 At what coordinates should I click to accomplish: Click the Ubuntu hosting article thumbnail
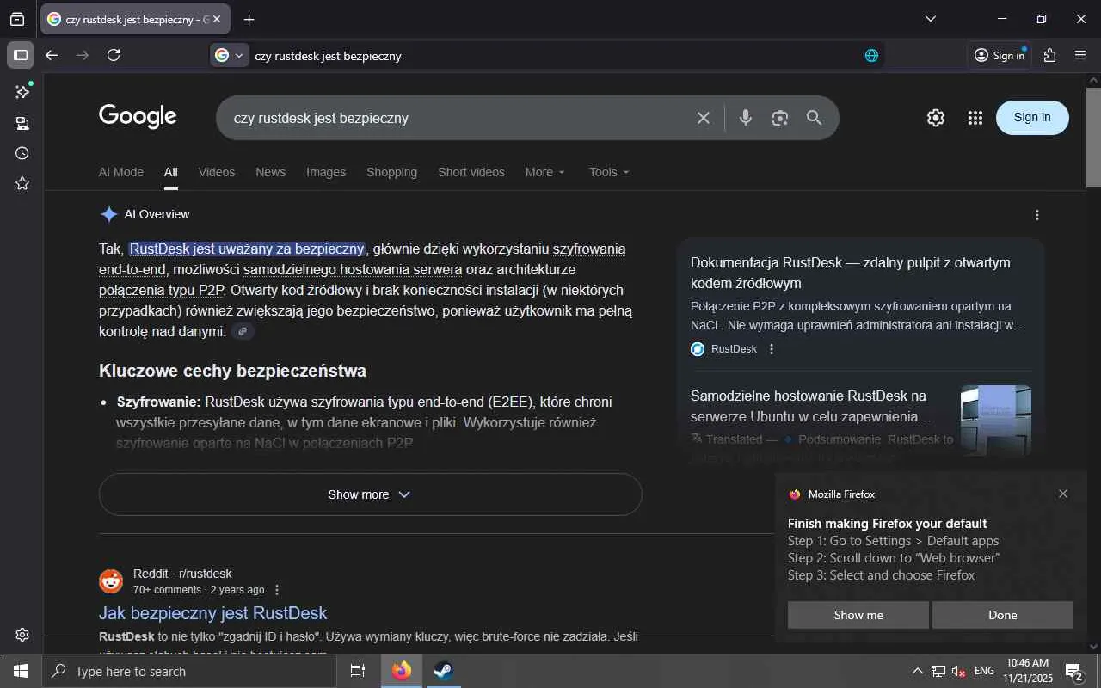tap(996, 420)
